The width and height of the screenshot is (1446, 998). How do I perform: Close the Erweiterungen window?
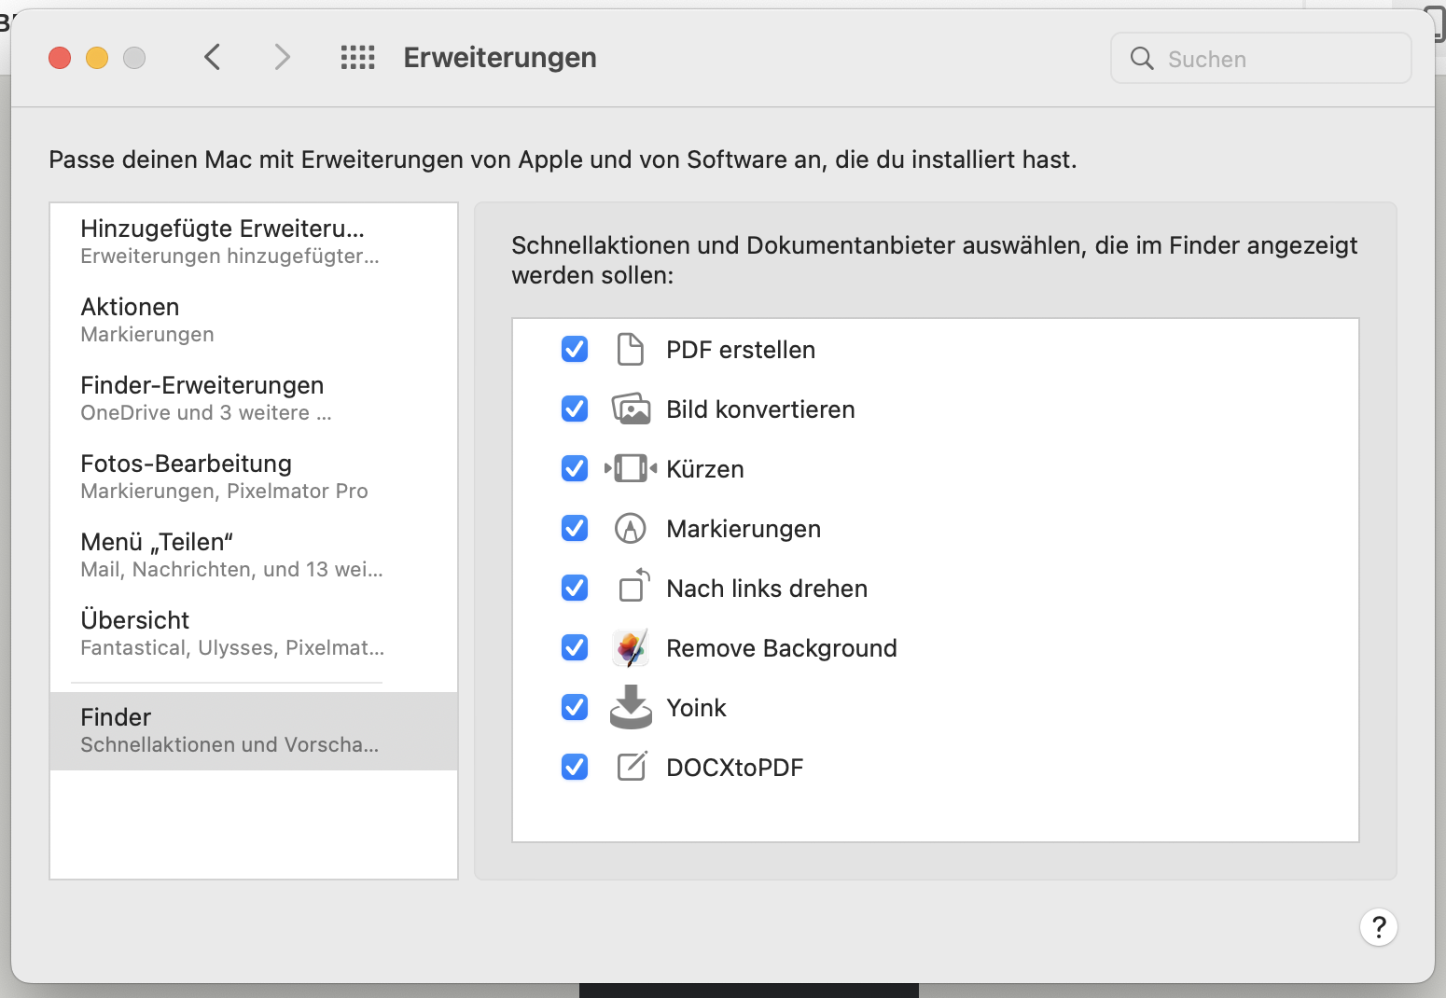[x=60, y=58]
